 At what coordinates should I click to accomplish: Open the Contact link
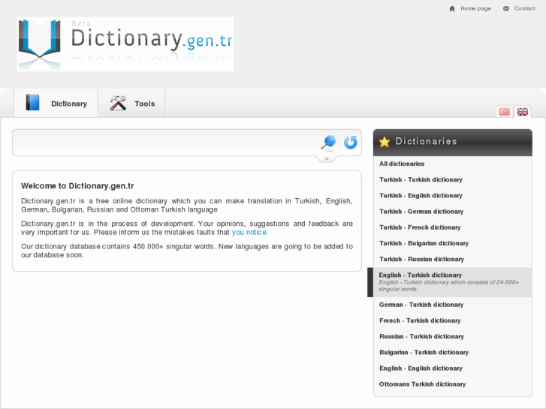(x=524, y=8)
